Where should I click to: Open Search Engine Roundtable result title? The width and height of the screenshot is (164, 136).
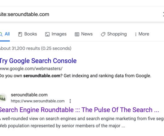tap(80, 110)
